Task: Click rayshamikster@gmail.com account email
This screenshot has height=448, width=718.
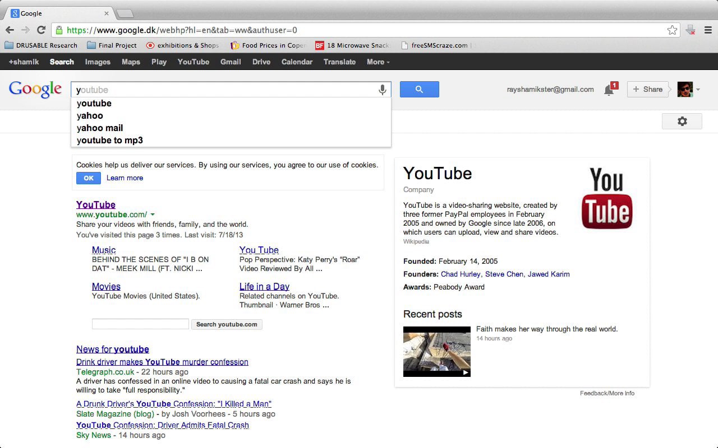Action: click(550, 90)
